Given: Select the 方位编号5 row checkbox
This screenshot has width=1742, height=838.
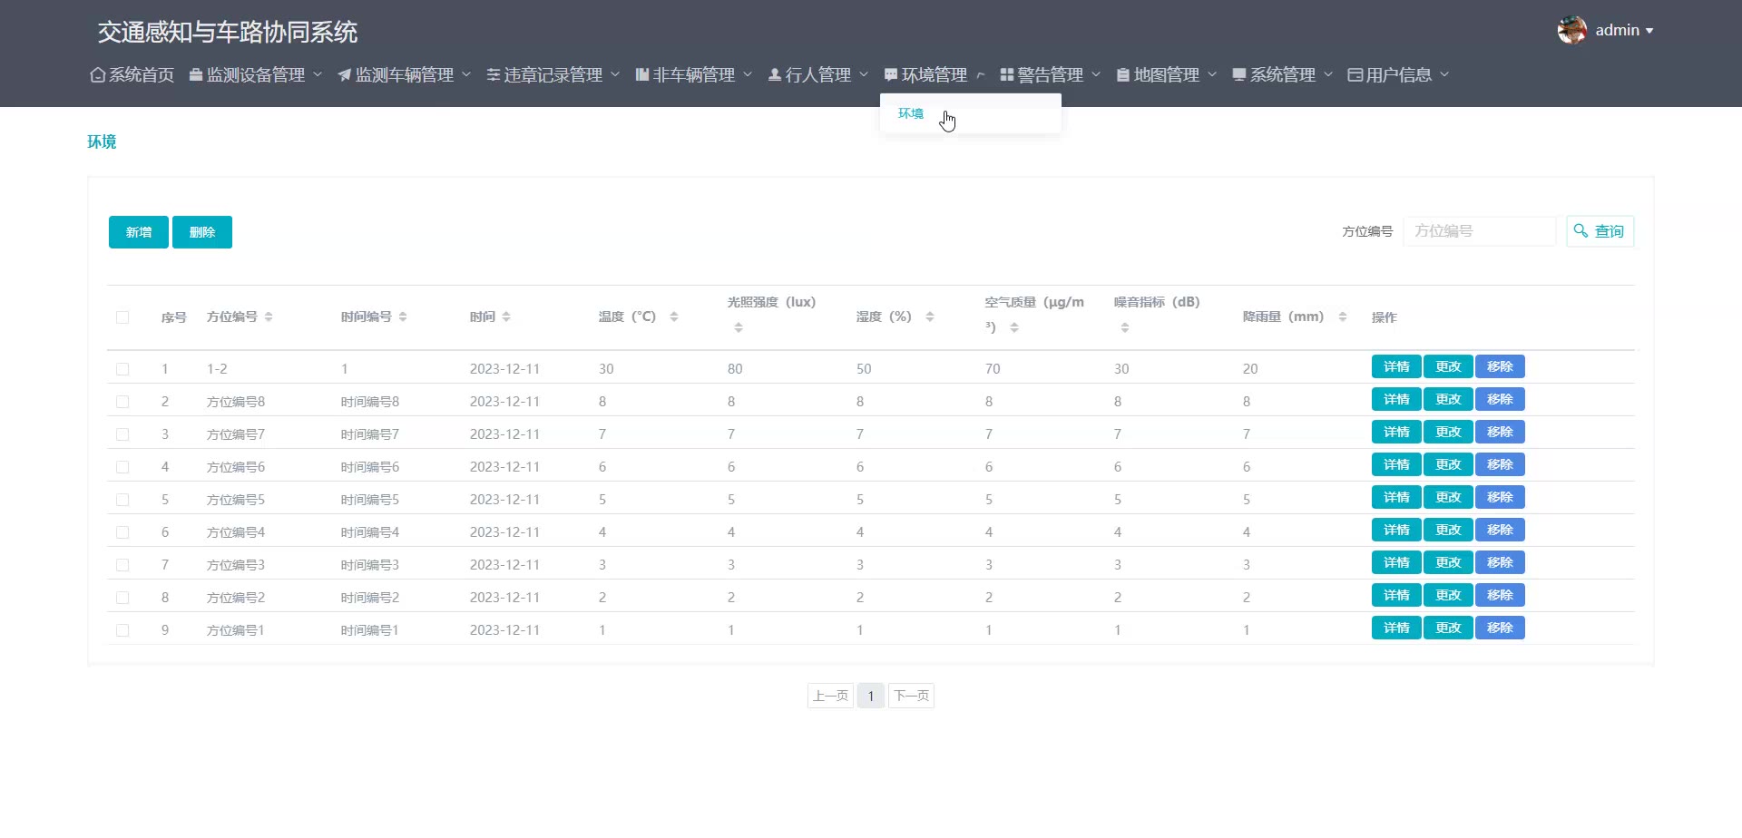Looking at the screenshot, I should coord(122,500).
